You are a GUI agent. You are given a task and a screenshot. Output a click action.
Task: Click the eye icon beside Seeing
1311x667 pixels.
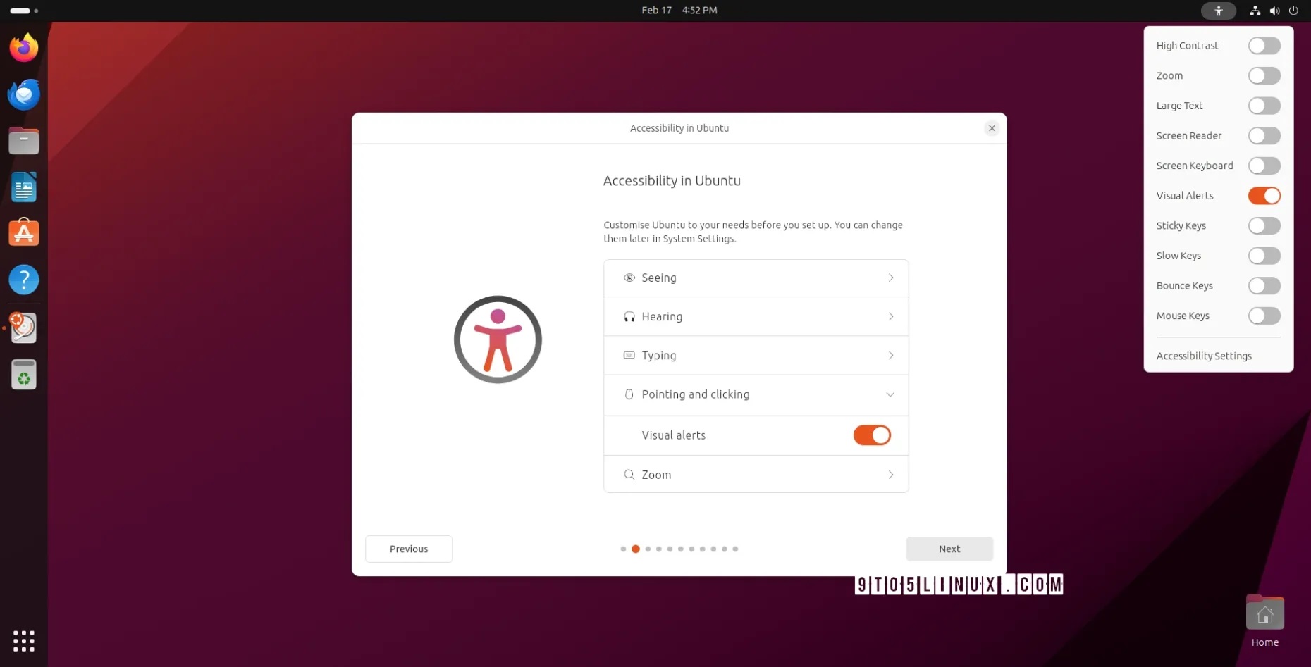(629, 278)
